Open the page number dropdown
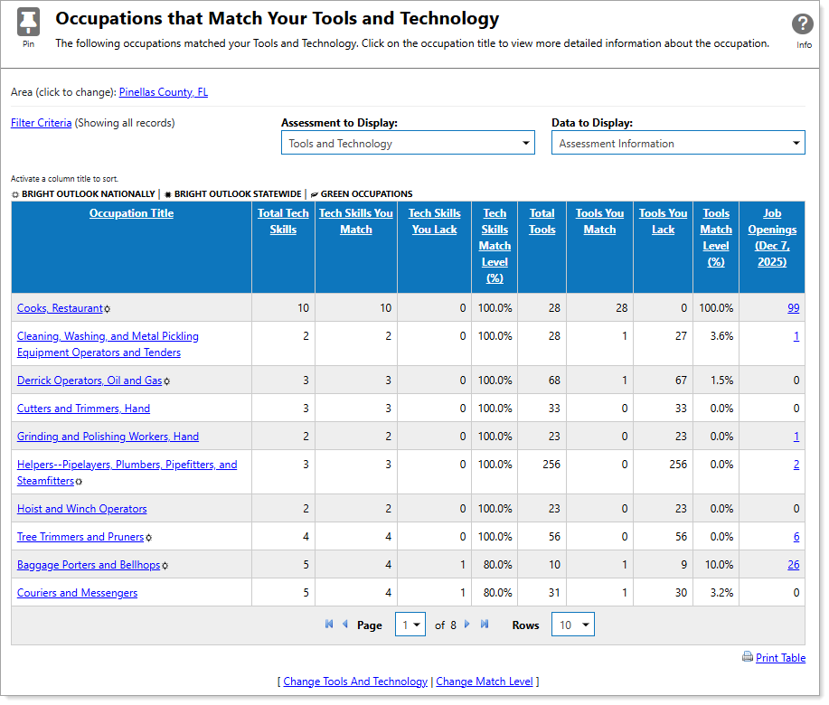 pyautogui.click(x=410, y=625)
